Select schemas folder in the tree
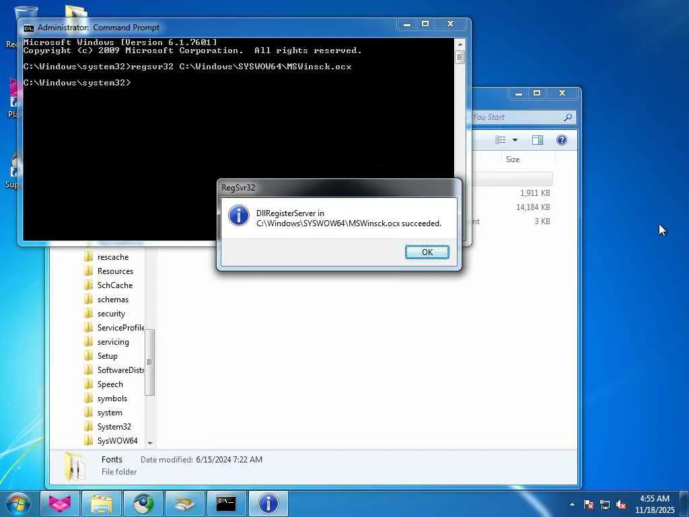689x517 pixels. [113, 300]
